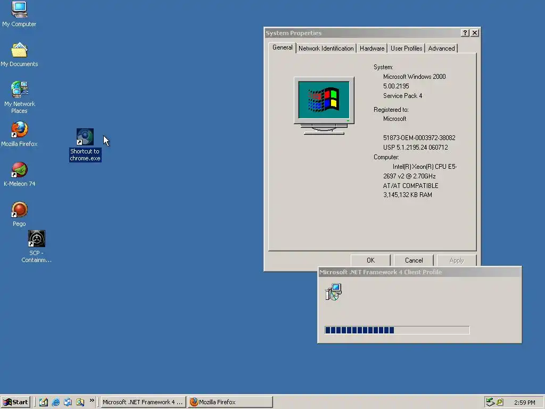
Task: Launch Outlook Express from quick launch
Action: (x=68, y=402)
